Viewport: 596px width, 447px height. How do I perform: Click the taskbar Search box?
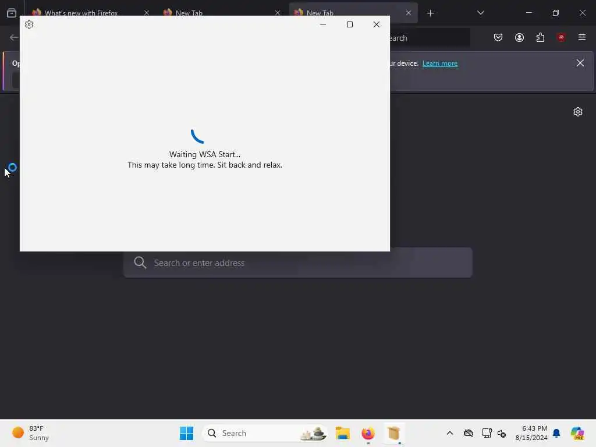pyautogui.click(x=265, y=433)
